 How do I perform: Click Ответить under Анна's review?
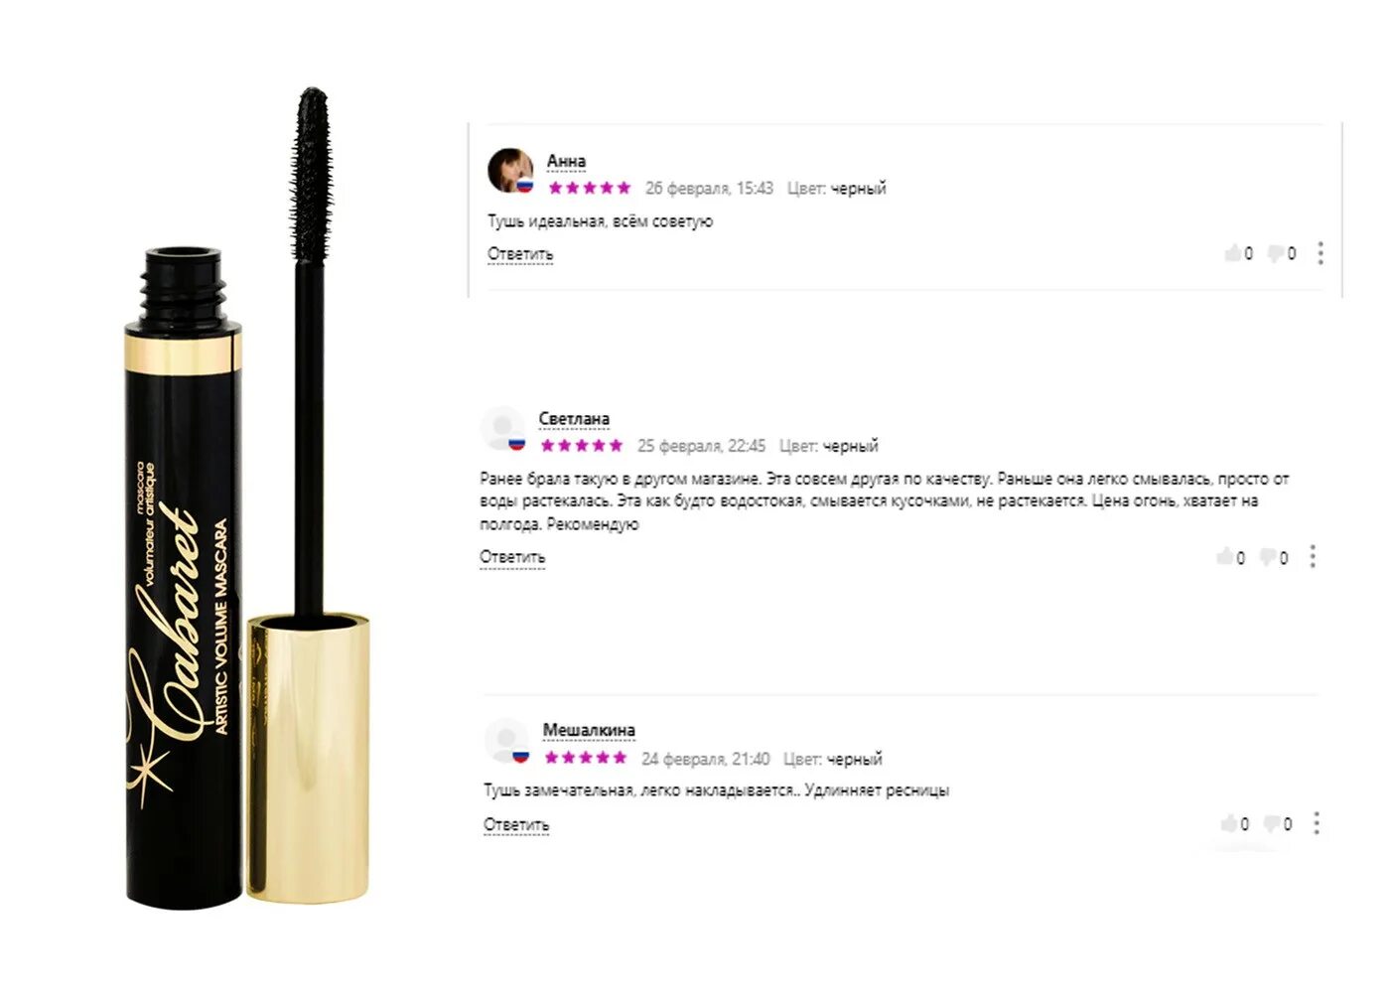click(x=520, y=254)
